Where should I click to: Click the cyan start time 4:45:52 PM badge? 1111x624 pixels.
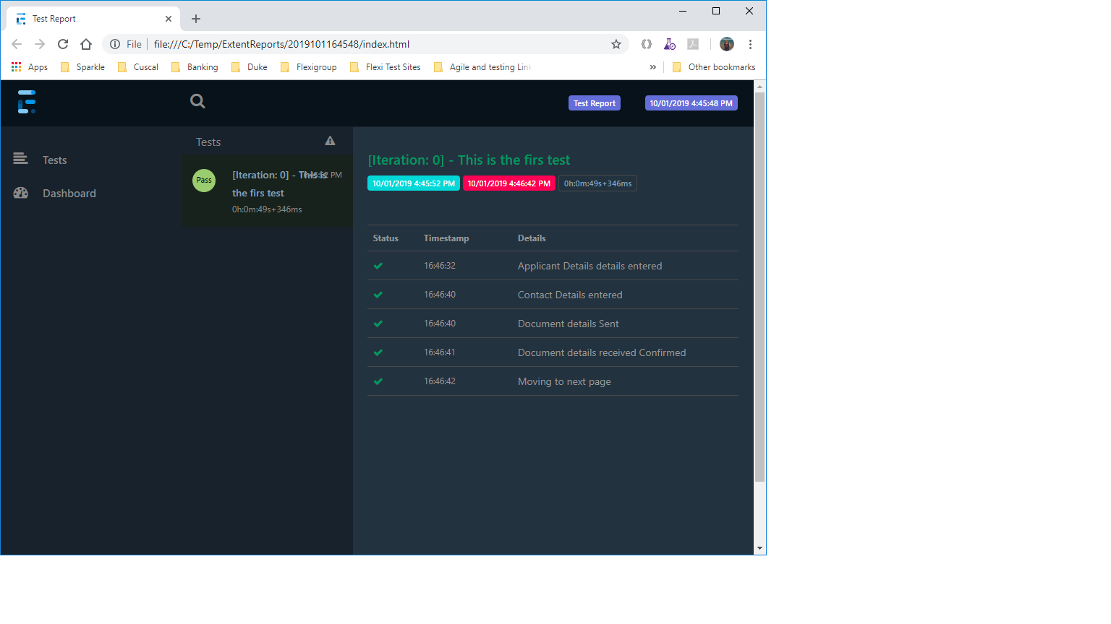point(414,183)
